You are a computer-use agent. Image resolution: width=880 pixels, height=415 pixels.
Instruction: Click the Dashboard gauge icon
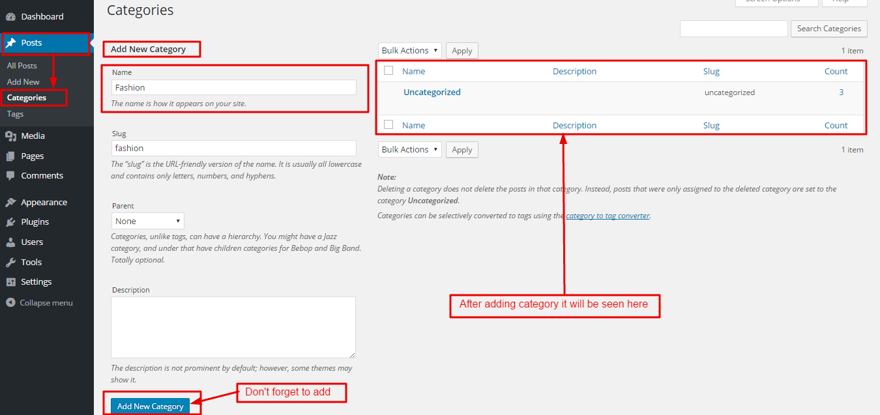pos(10,16)
